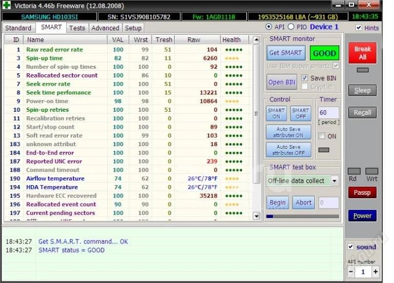
Task: Click the ID column header
Action: point(14,39)
